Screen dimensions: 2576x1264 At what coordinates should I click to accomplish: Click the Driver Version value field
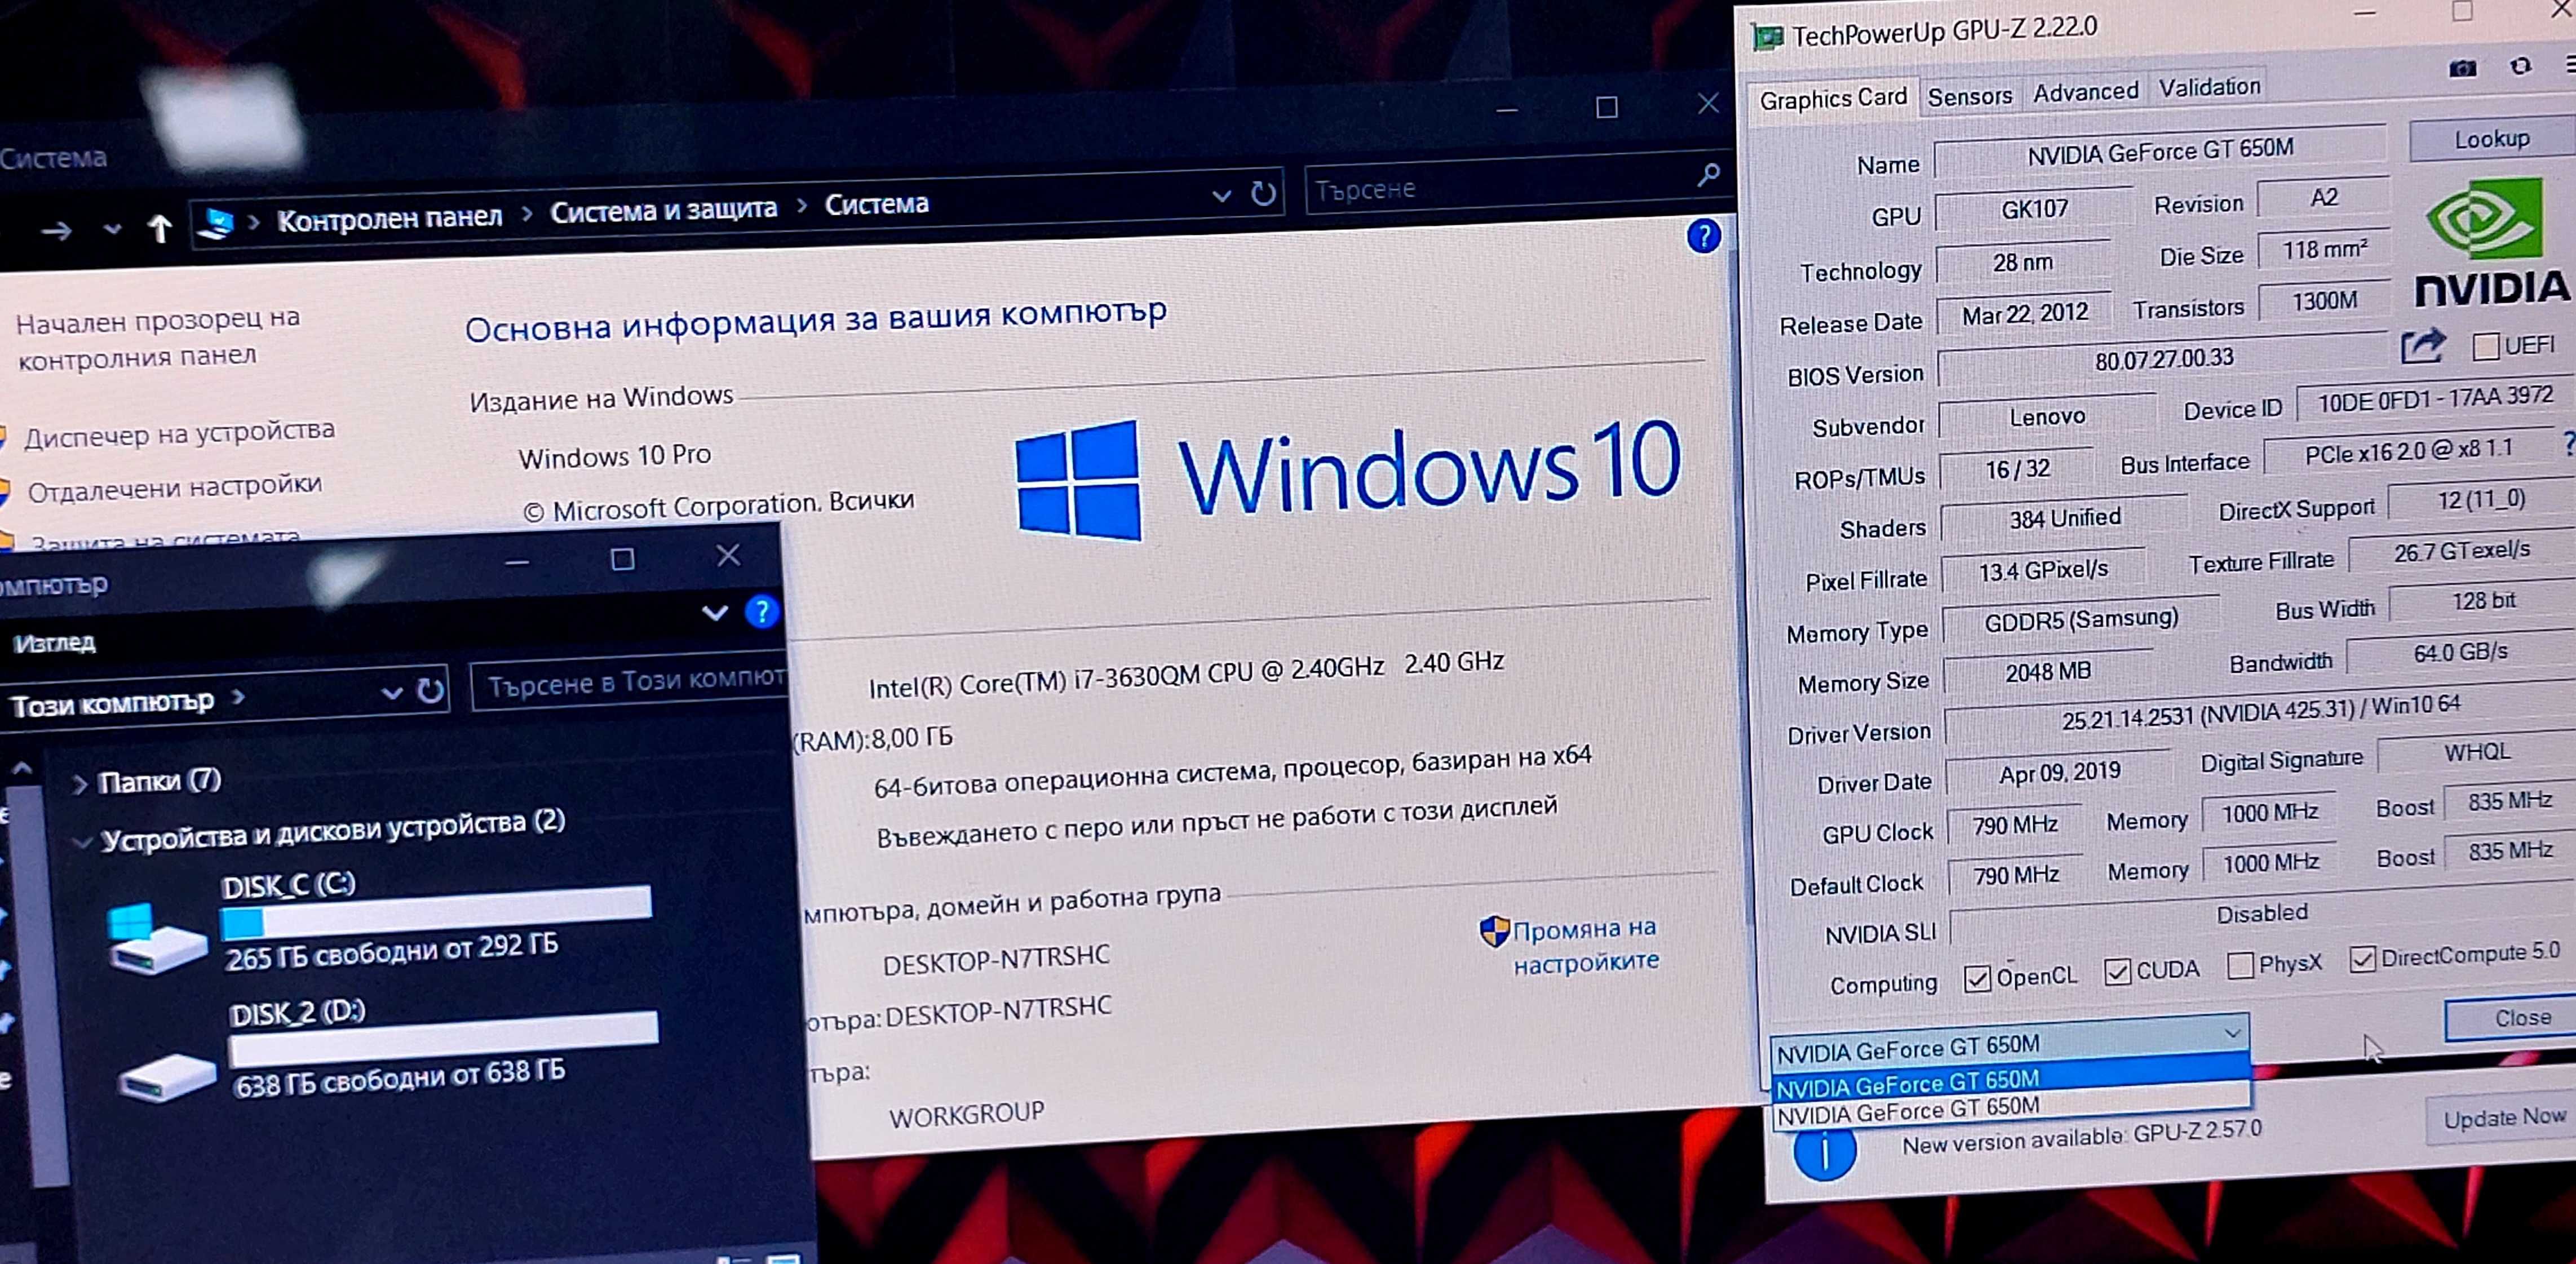2260,711
